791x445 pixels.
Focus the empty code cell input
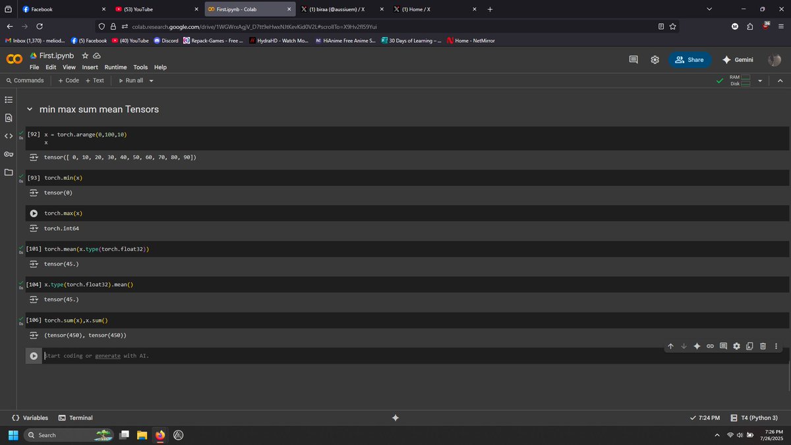click(x=414, y=356)
